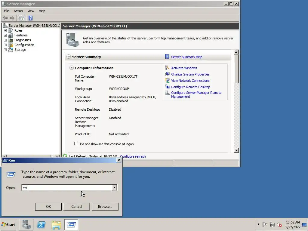
Task: Click Cancel in the Run dialog
Action: pyautogui.click(x=77, y=206)
